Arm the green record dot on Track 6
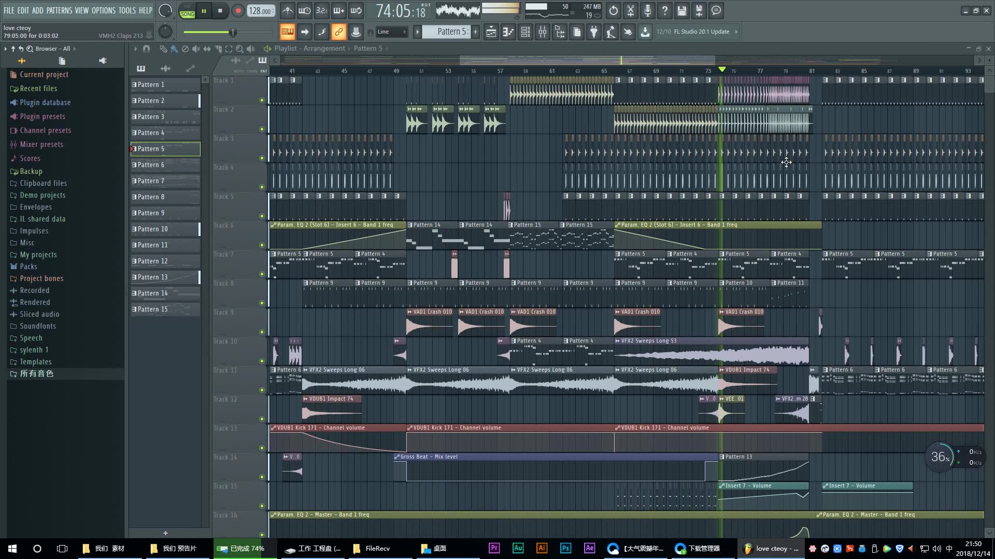 (262, 244)
